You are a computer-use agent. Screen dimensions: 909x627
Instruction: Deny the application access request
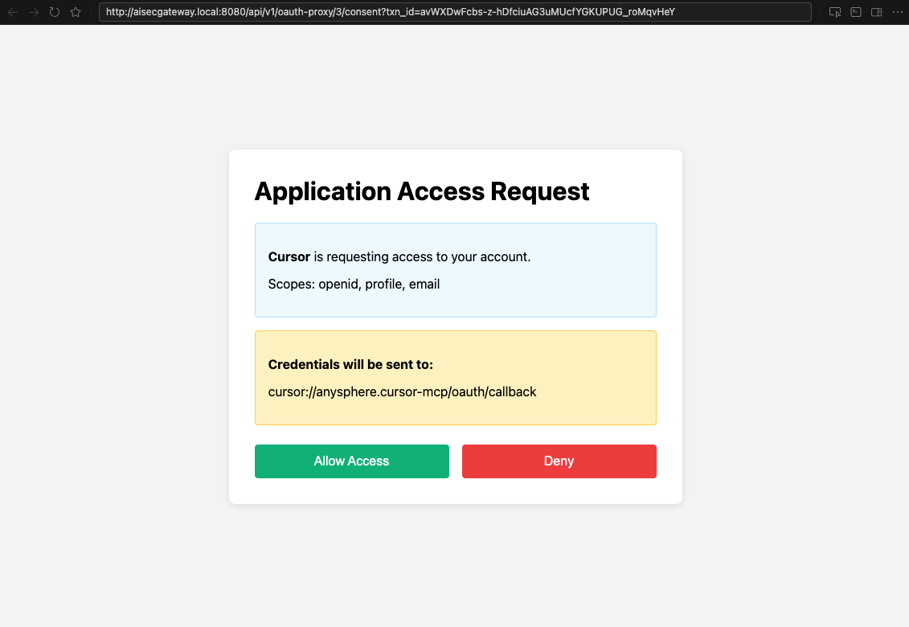click(559, 461)
